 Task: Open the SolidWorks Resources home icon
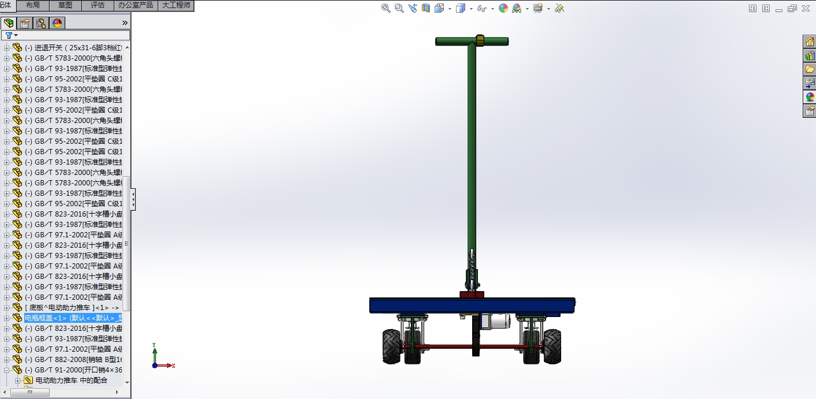(x=810, y=42)
